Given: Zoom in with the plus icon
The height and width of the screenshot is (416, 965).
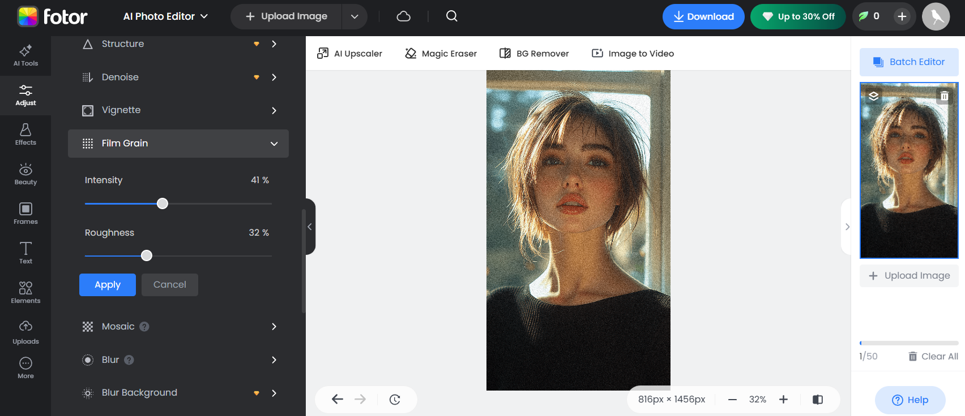Looking at the screenshot, I should click(783, 400).
